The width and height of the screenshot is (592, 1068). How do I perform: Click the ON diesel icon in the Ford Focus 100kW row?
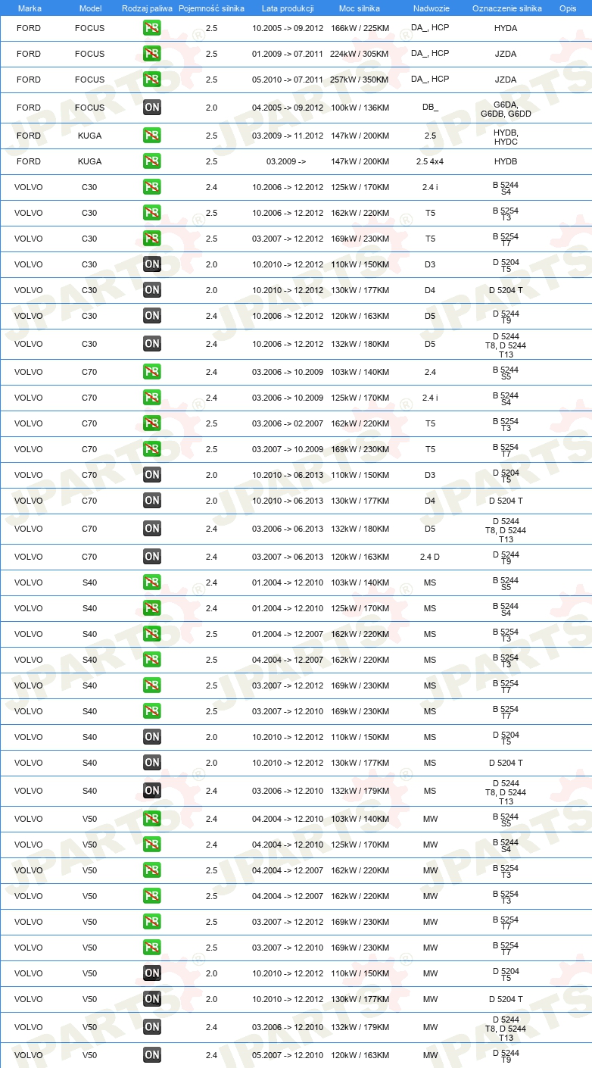152,108
